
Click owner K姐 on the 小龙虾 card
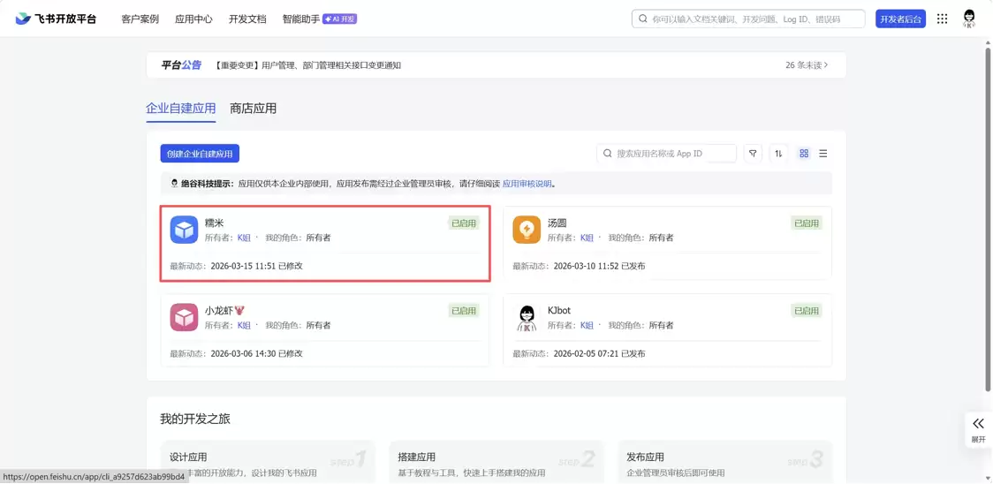point(244,325)
